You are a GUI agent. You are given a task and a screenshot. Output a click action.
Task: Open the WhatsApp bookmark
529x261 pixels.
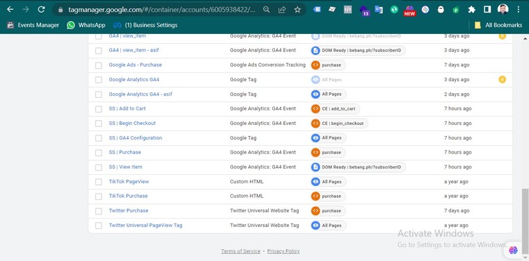pyautogui.click(x=86, y=25)
